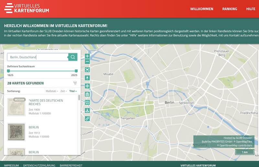Click the footer Virtuelles Kartenforum heading

(198, 165)
